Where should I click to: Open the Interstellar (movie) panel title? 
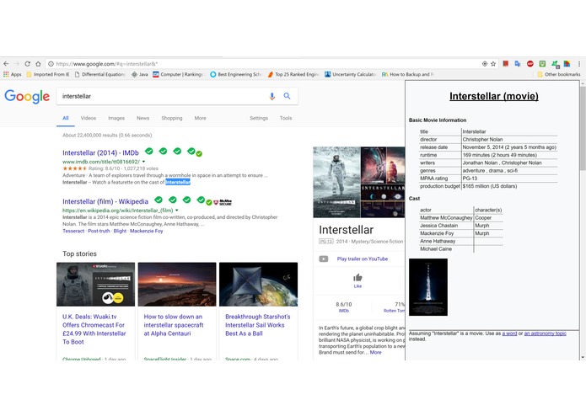coord(494,96)
